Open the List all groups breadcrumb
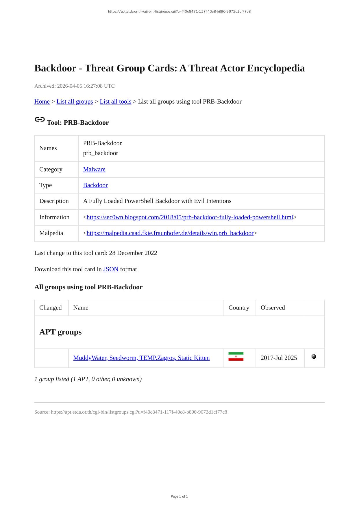Image resolution: width=359 pixels, height=508 pixels. [75, 102]
